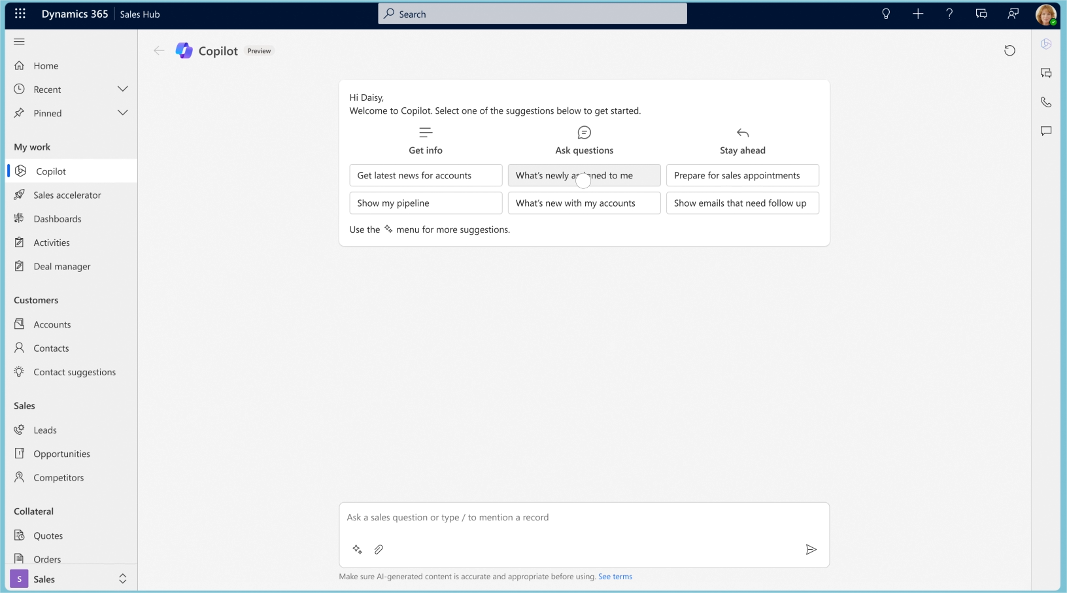Click the back arrow beside Copilot
Viewport: 1067px width, 593px height.
pyautogui.click(x=158, y=50)
